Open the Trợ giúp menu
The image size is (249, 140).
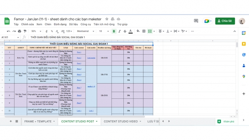pyautogui.click(x=122, y=24)
